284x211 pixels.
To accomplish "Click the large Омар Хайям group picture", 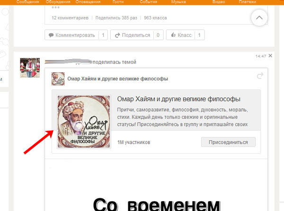I will point(83,122).
